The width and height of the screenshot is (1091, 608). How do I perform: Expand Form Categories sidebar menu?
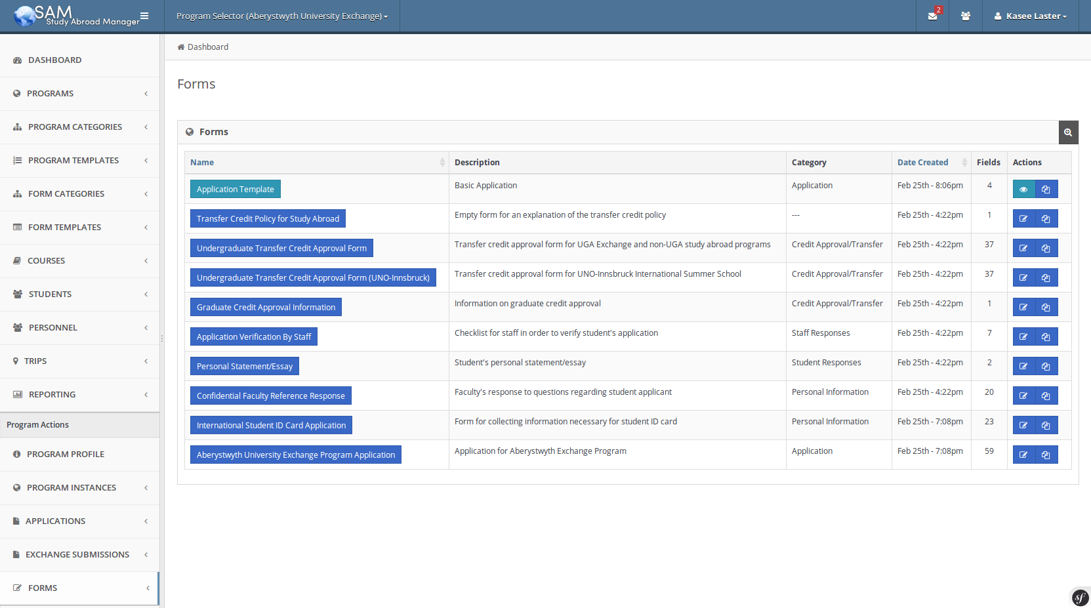pos(79,194)
